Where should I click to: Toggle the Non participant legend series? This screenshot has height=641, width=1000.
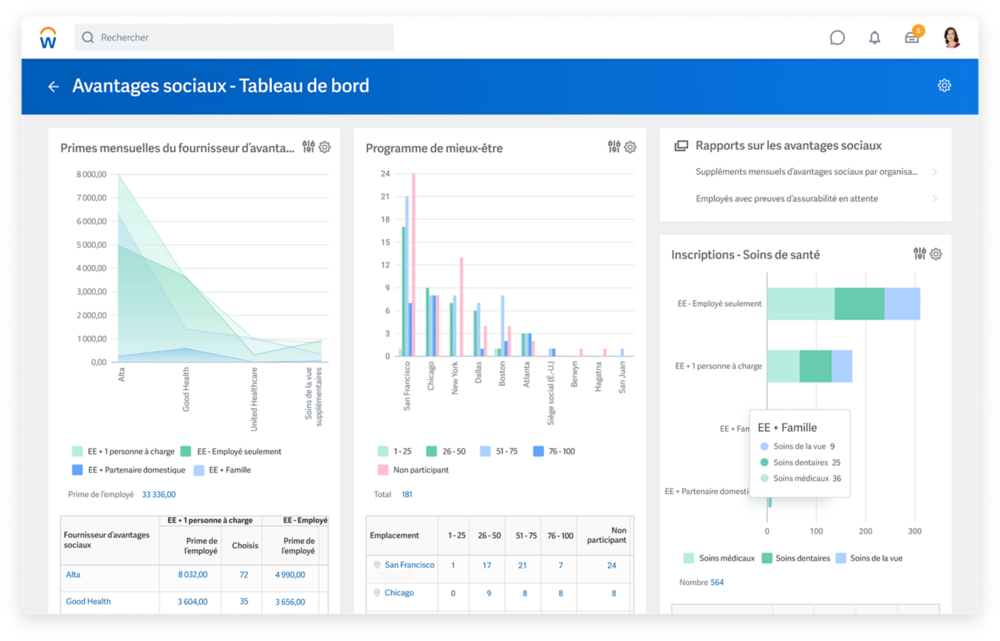(x=413, y=470)
